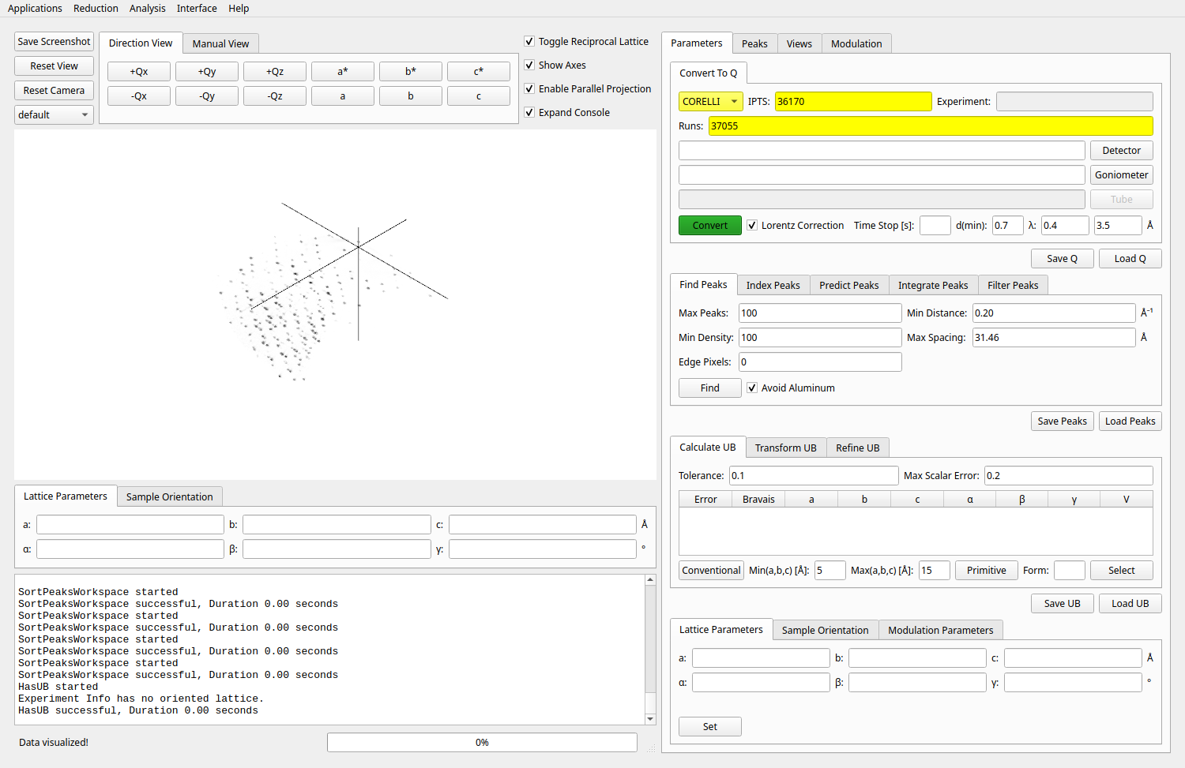The image size is (1185, 768).
Task: Click the Goniometer button
Action: click(x=1122, y=175)
